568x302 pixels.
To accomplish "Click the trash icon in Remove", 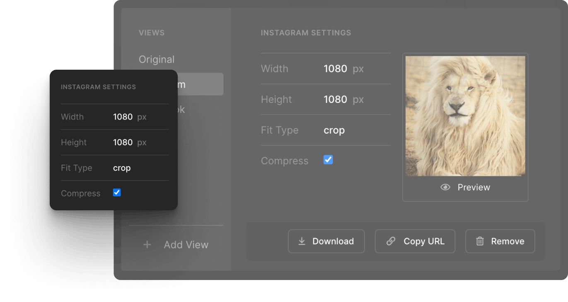I will (480, 241).
